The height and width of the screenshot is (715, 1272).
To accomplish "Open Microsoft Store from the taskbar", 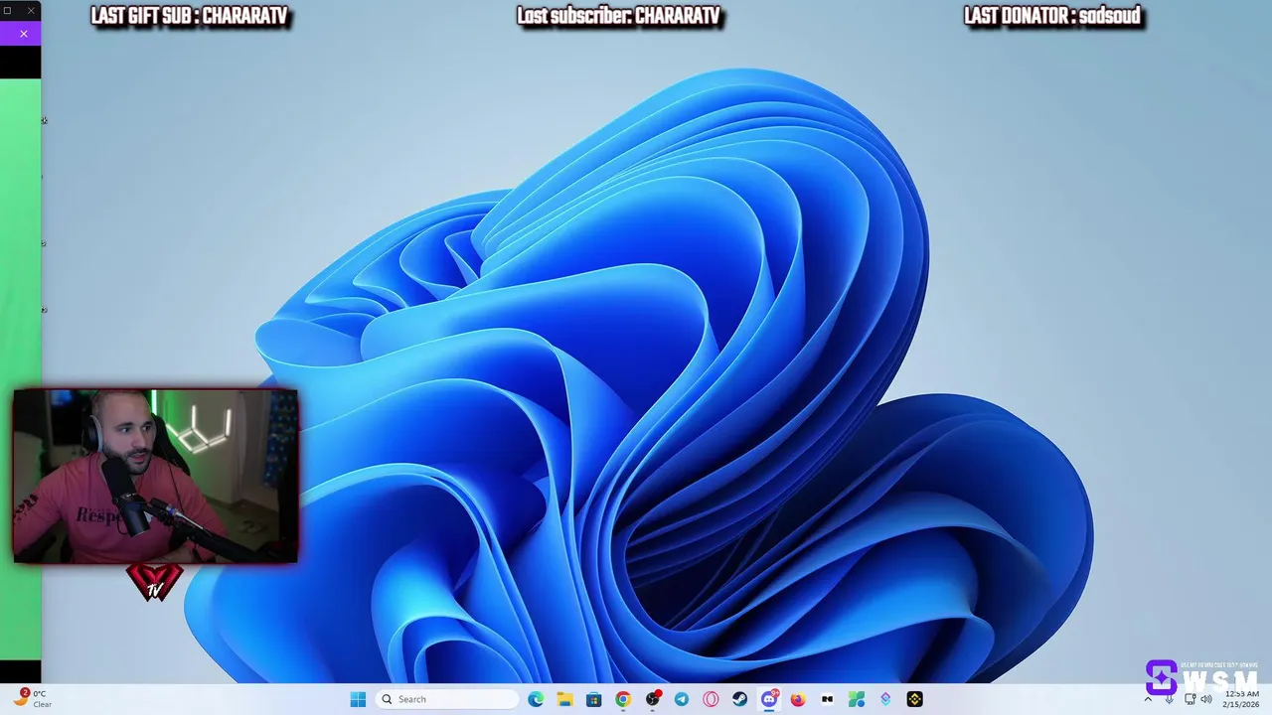I will [x=593, y=699].
